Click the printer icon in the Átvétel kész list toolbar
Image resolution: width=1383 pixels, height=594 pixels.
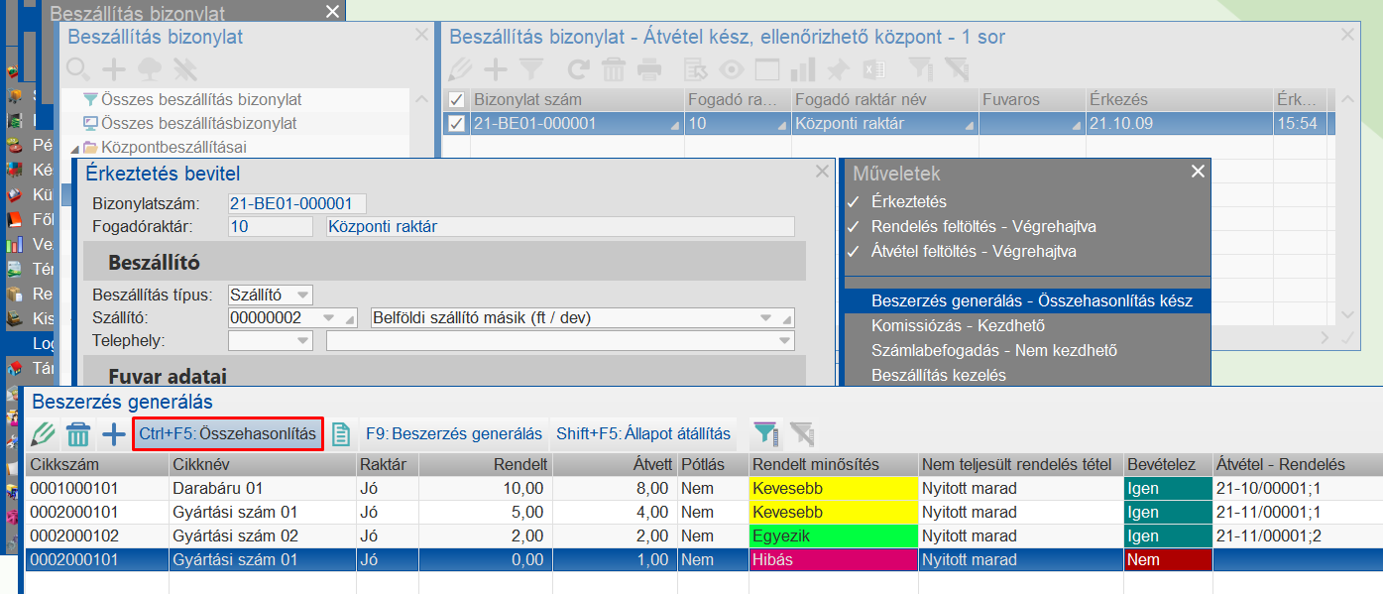click(649, 69)
